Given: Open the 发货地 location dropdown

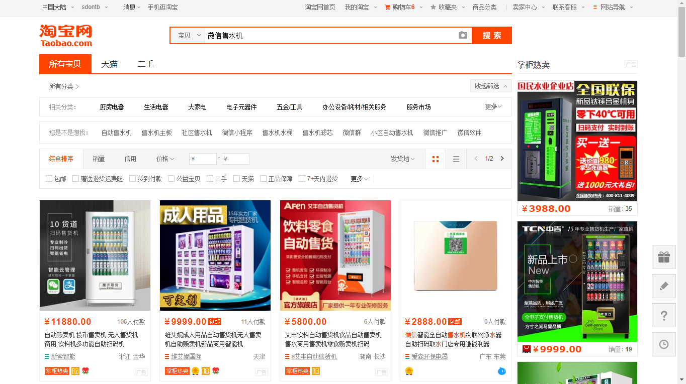Looking at the screenshot, I should point(403,159).
